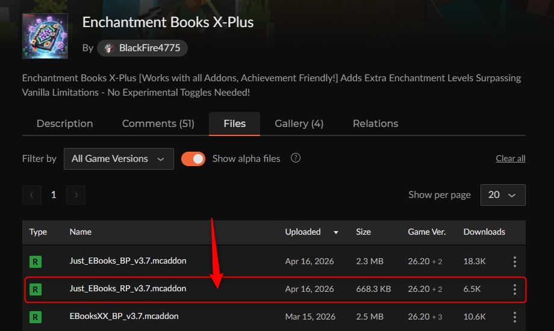Go to previous page arrow

pos(32,195)
